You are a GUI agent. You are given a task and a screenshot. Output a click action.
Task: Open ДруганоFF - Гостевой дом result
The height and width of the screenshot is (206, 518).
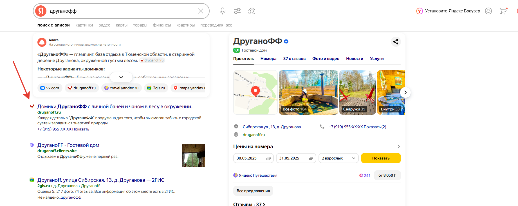[x=68, y=145]
